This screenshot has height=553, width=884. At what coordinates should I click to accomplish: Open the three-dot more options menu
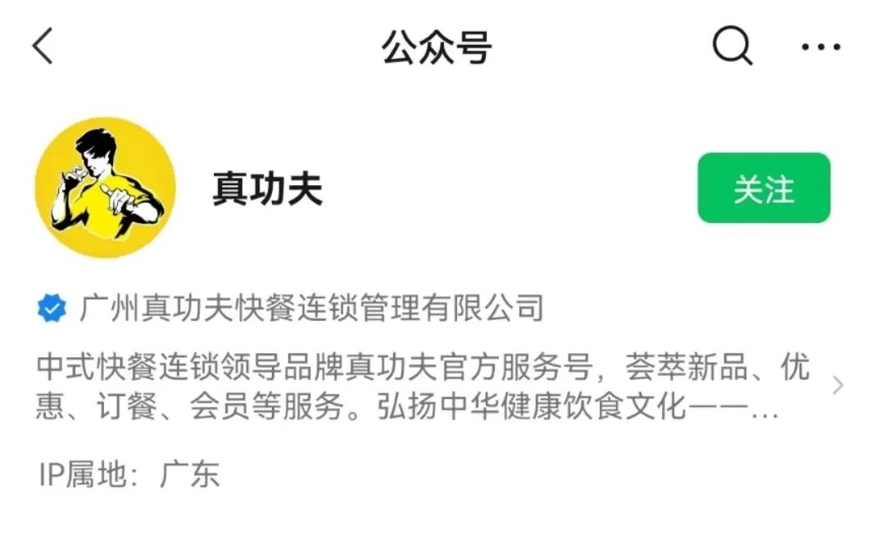(x=821, y=47)
